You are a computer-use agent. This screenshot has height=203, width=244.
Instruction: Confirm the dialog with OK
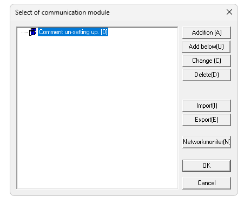[x=207, y=166]
